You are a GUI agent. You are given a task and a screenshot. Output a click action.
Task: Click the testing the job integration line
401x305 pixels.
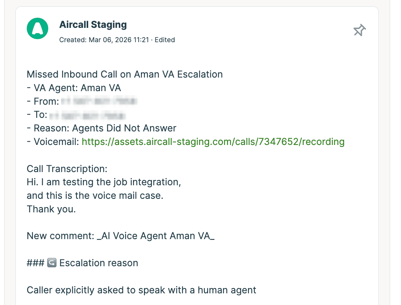coord(104,182)
